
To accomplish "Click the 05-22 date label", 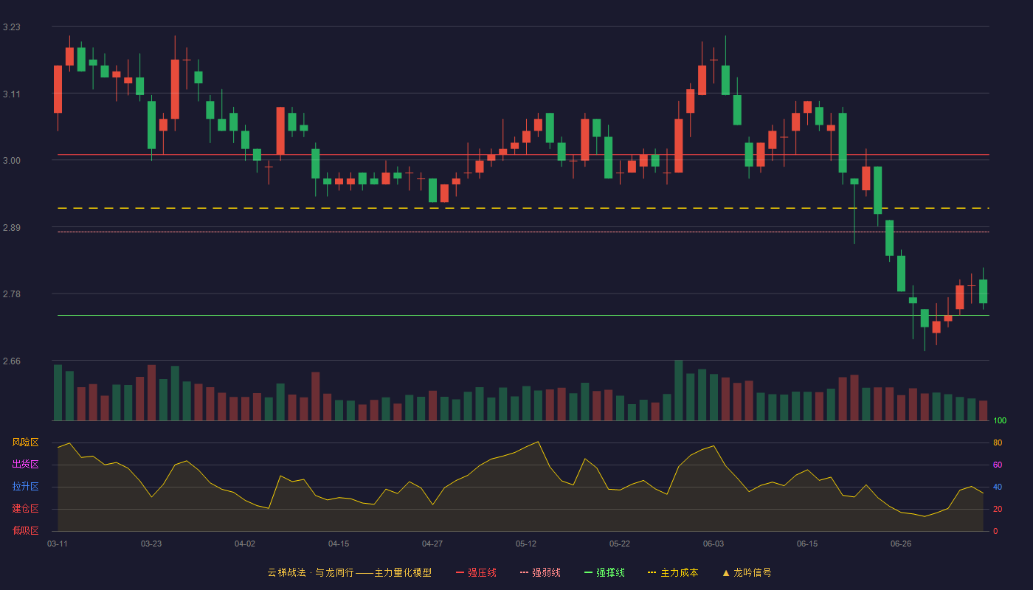I will [620, 544].
